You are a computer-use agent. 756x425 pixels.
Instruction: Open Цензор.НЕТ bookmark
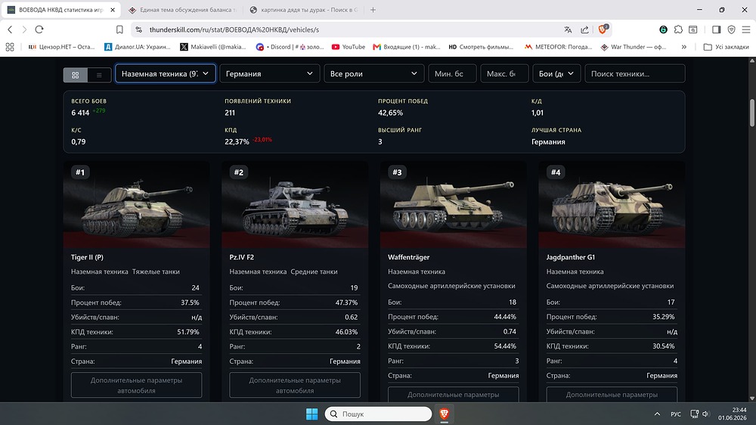coord(62,47)
